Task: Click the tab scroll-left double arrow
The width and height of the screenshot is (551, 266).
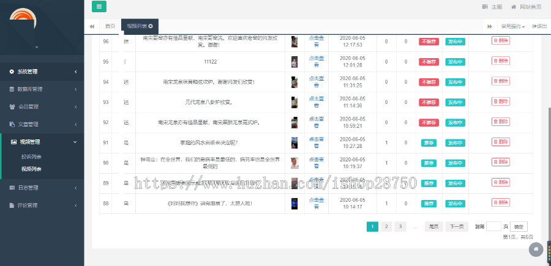Action: tap(92, 26)
